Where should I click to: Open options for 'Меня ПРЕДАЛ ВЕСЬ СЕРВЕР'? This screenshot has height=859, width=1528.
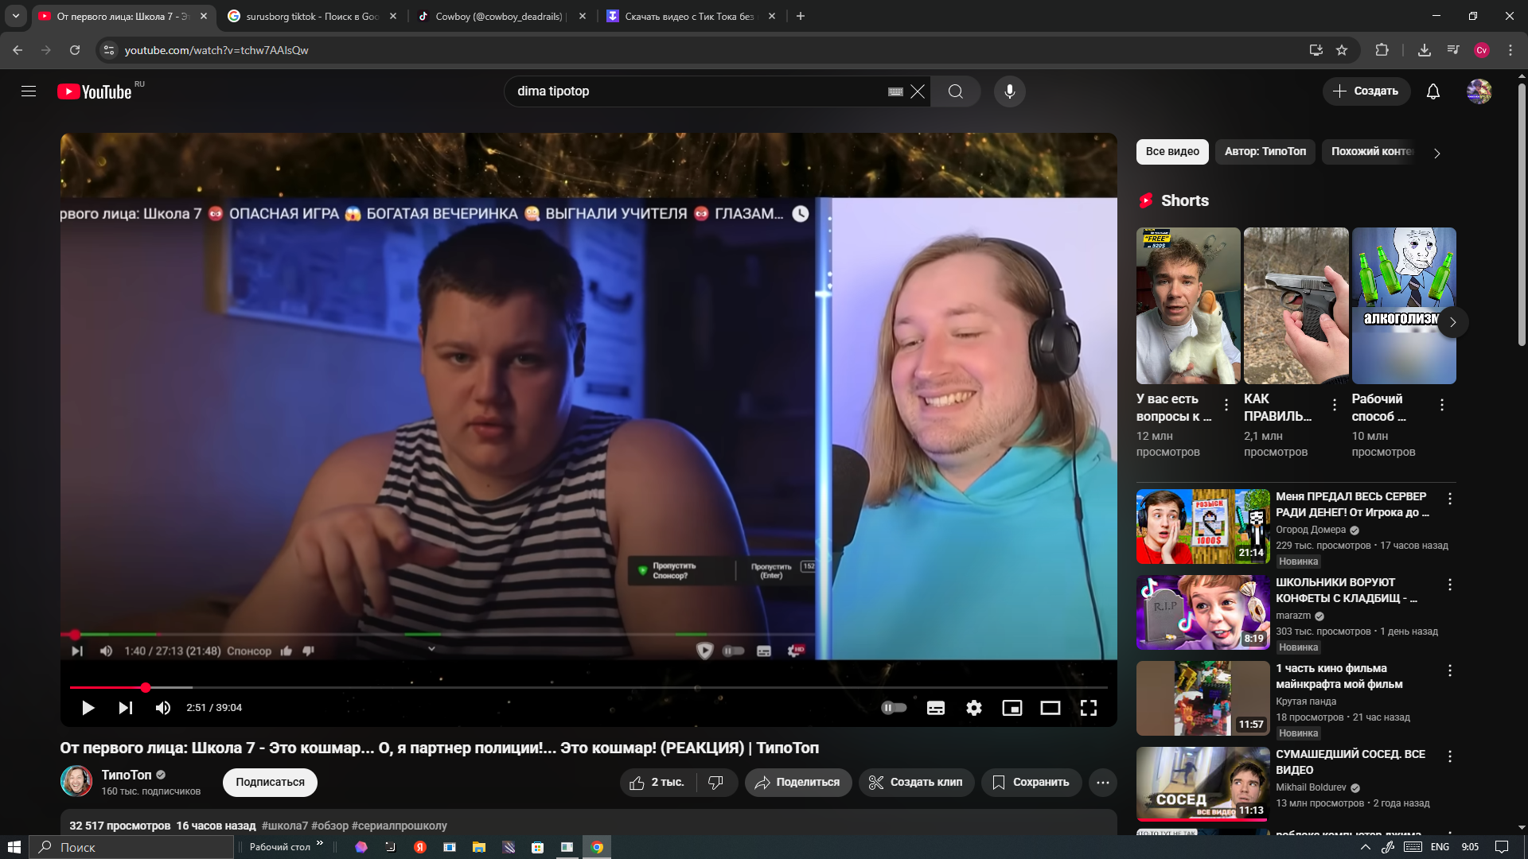coord(1450,499)
